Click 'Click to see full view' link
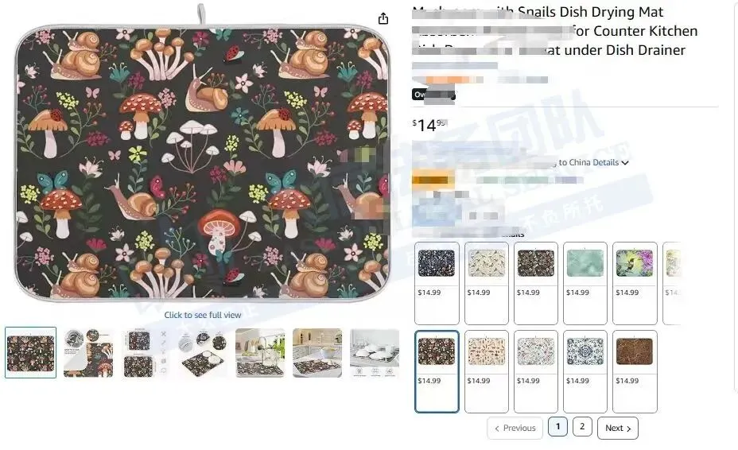738x450 pixels. (x=202, y=315)
